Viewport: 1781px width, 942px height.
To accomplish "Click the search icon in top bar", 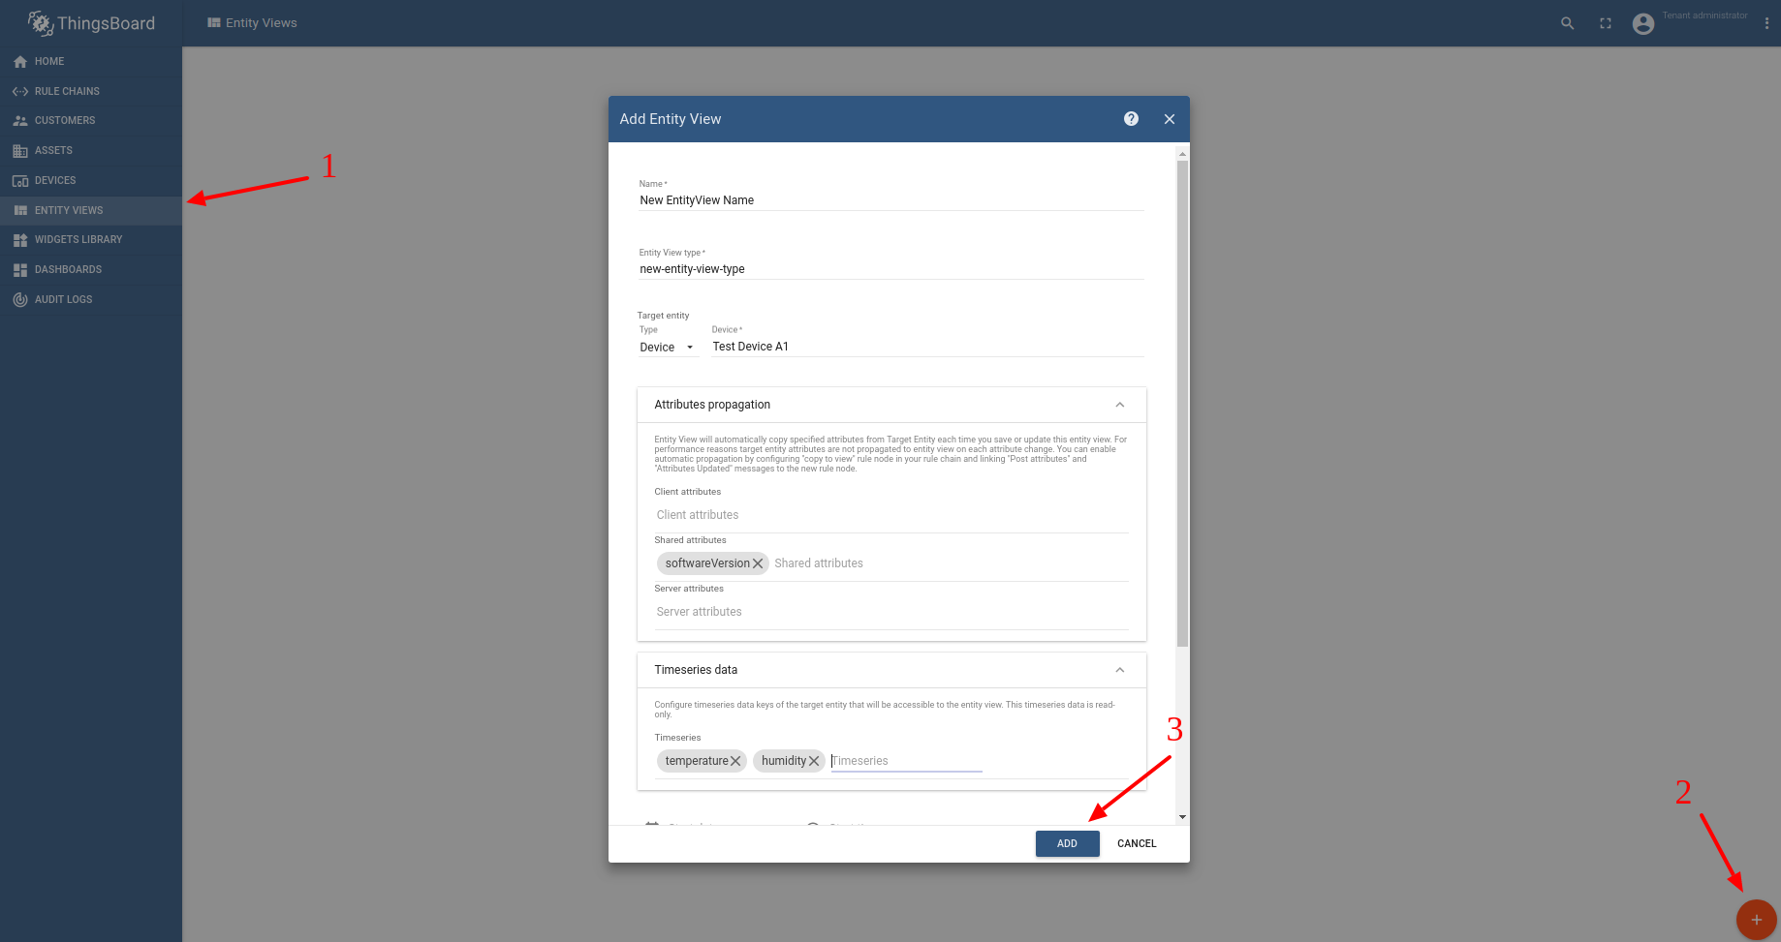I will coord(1567,23).
